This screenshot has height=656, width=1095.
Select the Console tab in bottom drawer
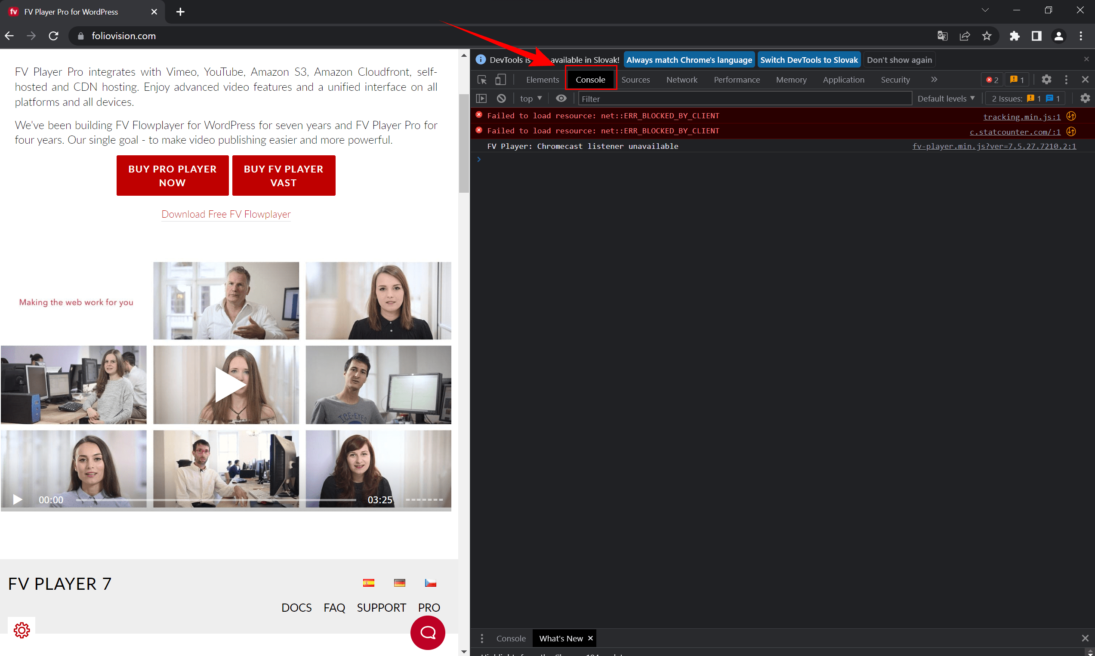(511, 638)
